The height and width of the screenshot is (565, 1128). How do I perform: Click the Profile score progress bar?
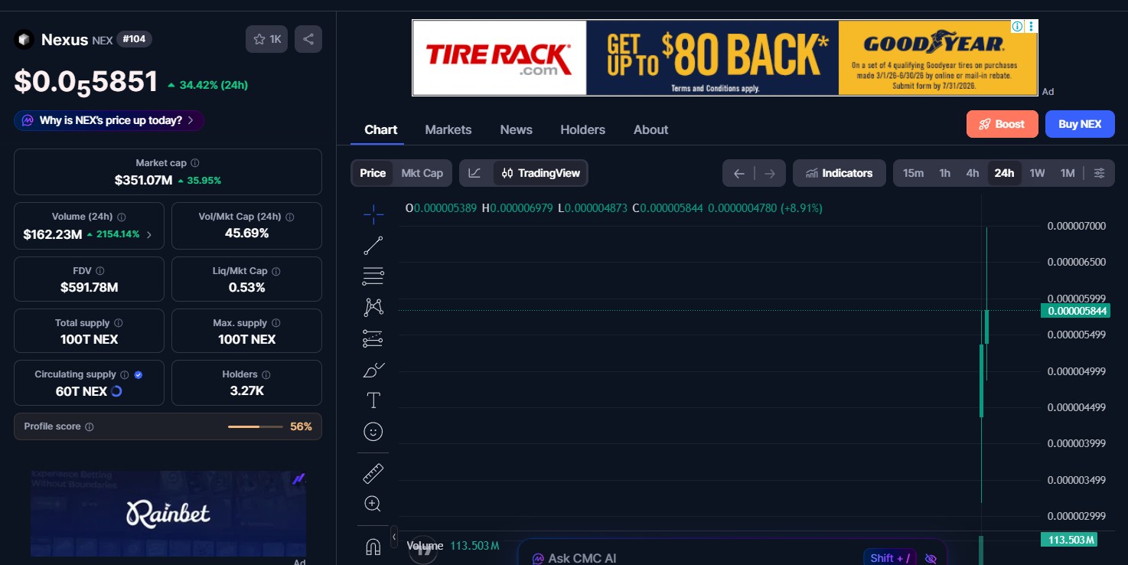point(256,426)
